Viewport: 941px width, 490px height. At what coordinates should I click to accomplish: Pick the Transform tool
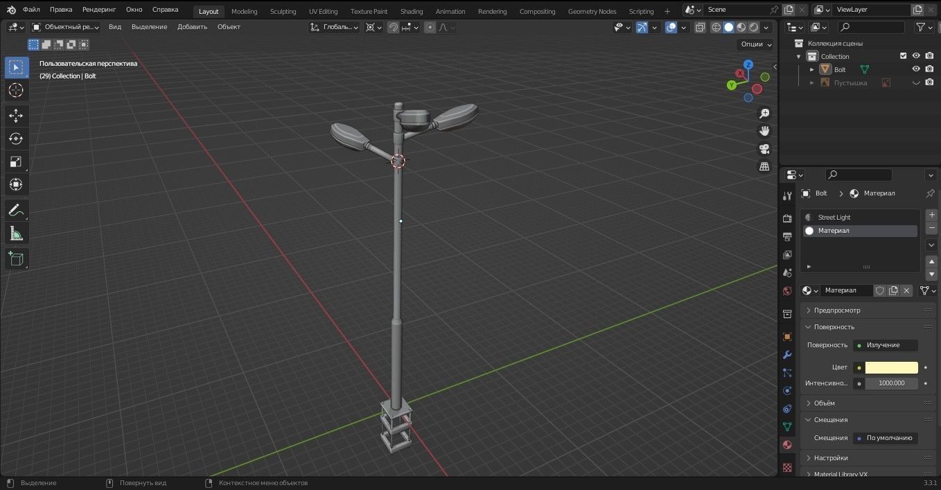(x=16, y=184)
